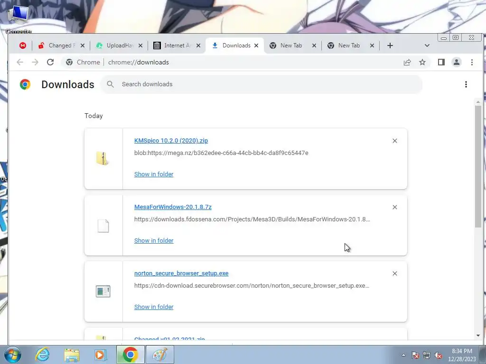The width and height of the screenshot is (486, 364).
Task: Open the network tray icon
Action: point(427,355)
